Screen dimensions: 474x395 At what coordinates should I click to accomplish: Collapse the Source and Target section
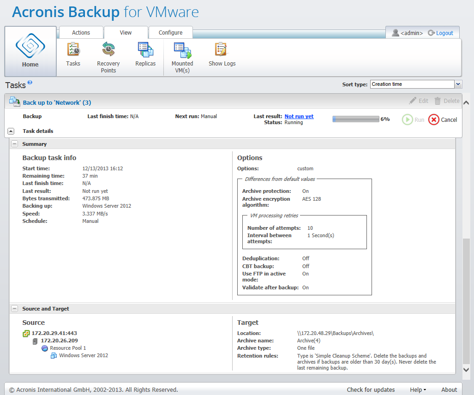click(x=14, y=309)
